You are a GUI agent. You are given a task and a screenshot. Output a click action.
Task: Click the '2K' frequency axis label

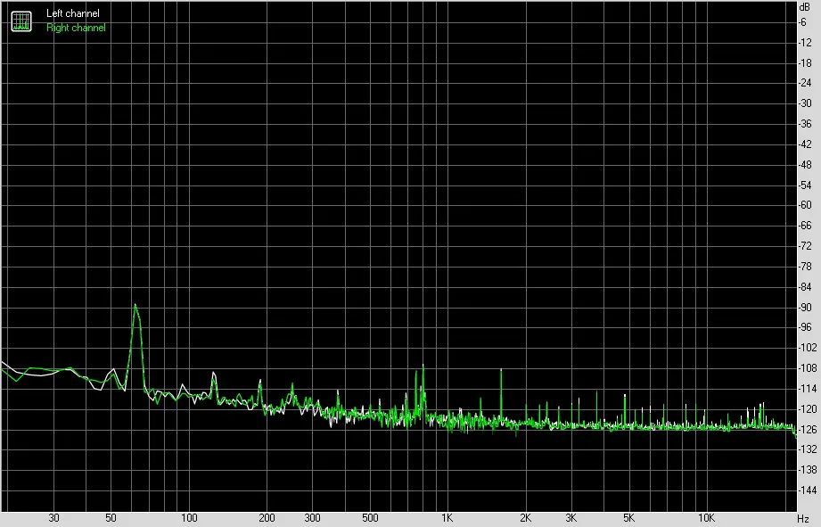pos(525,518)
